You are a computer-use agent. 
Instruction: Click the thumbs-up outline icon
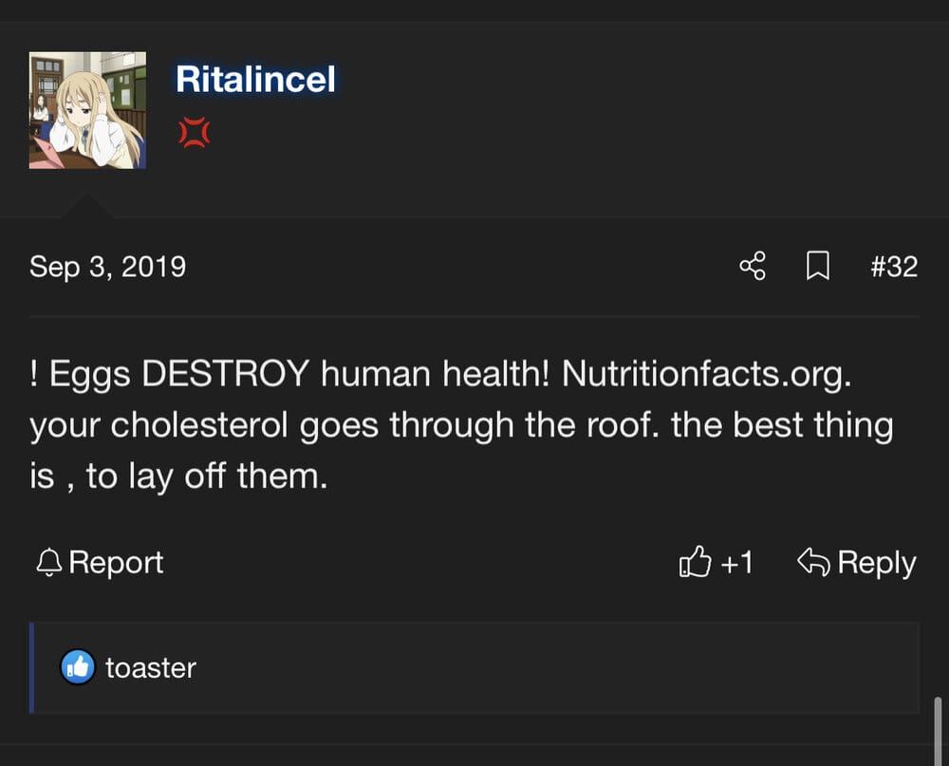[695, 561]
